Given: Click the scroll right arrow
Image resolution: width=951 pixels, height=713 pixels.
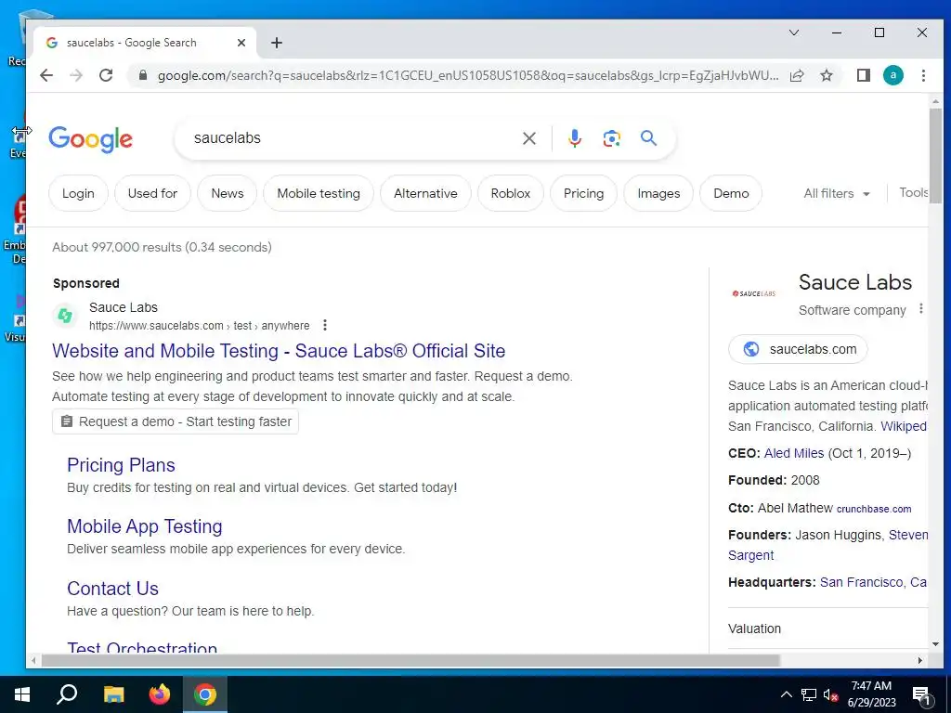Looking at the screenshot, I should [920, 660].
